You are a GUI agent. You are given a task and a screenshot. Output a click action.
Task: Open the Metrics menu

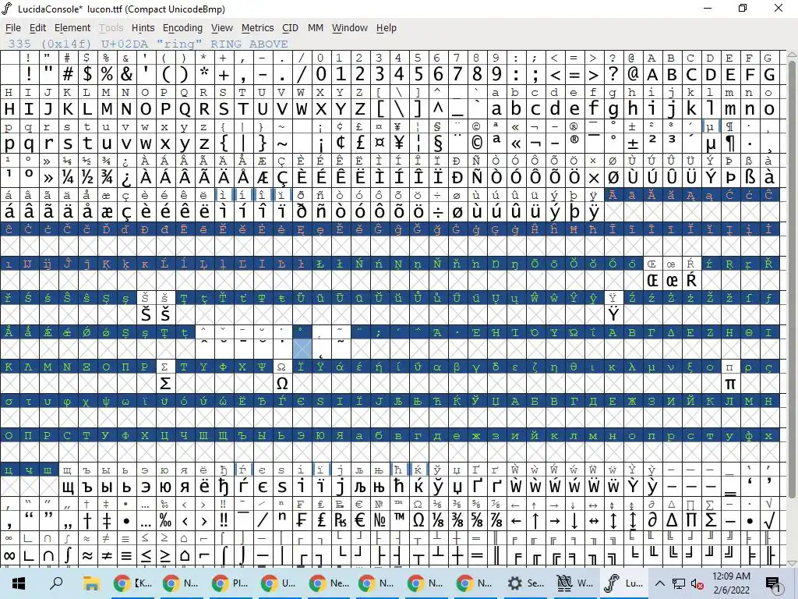257,28
